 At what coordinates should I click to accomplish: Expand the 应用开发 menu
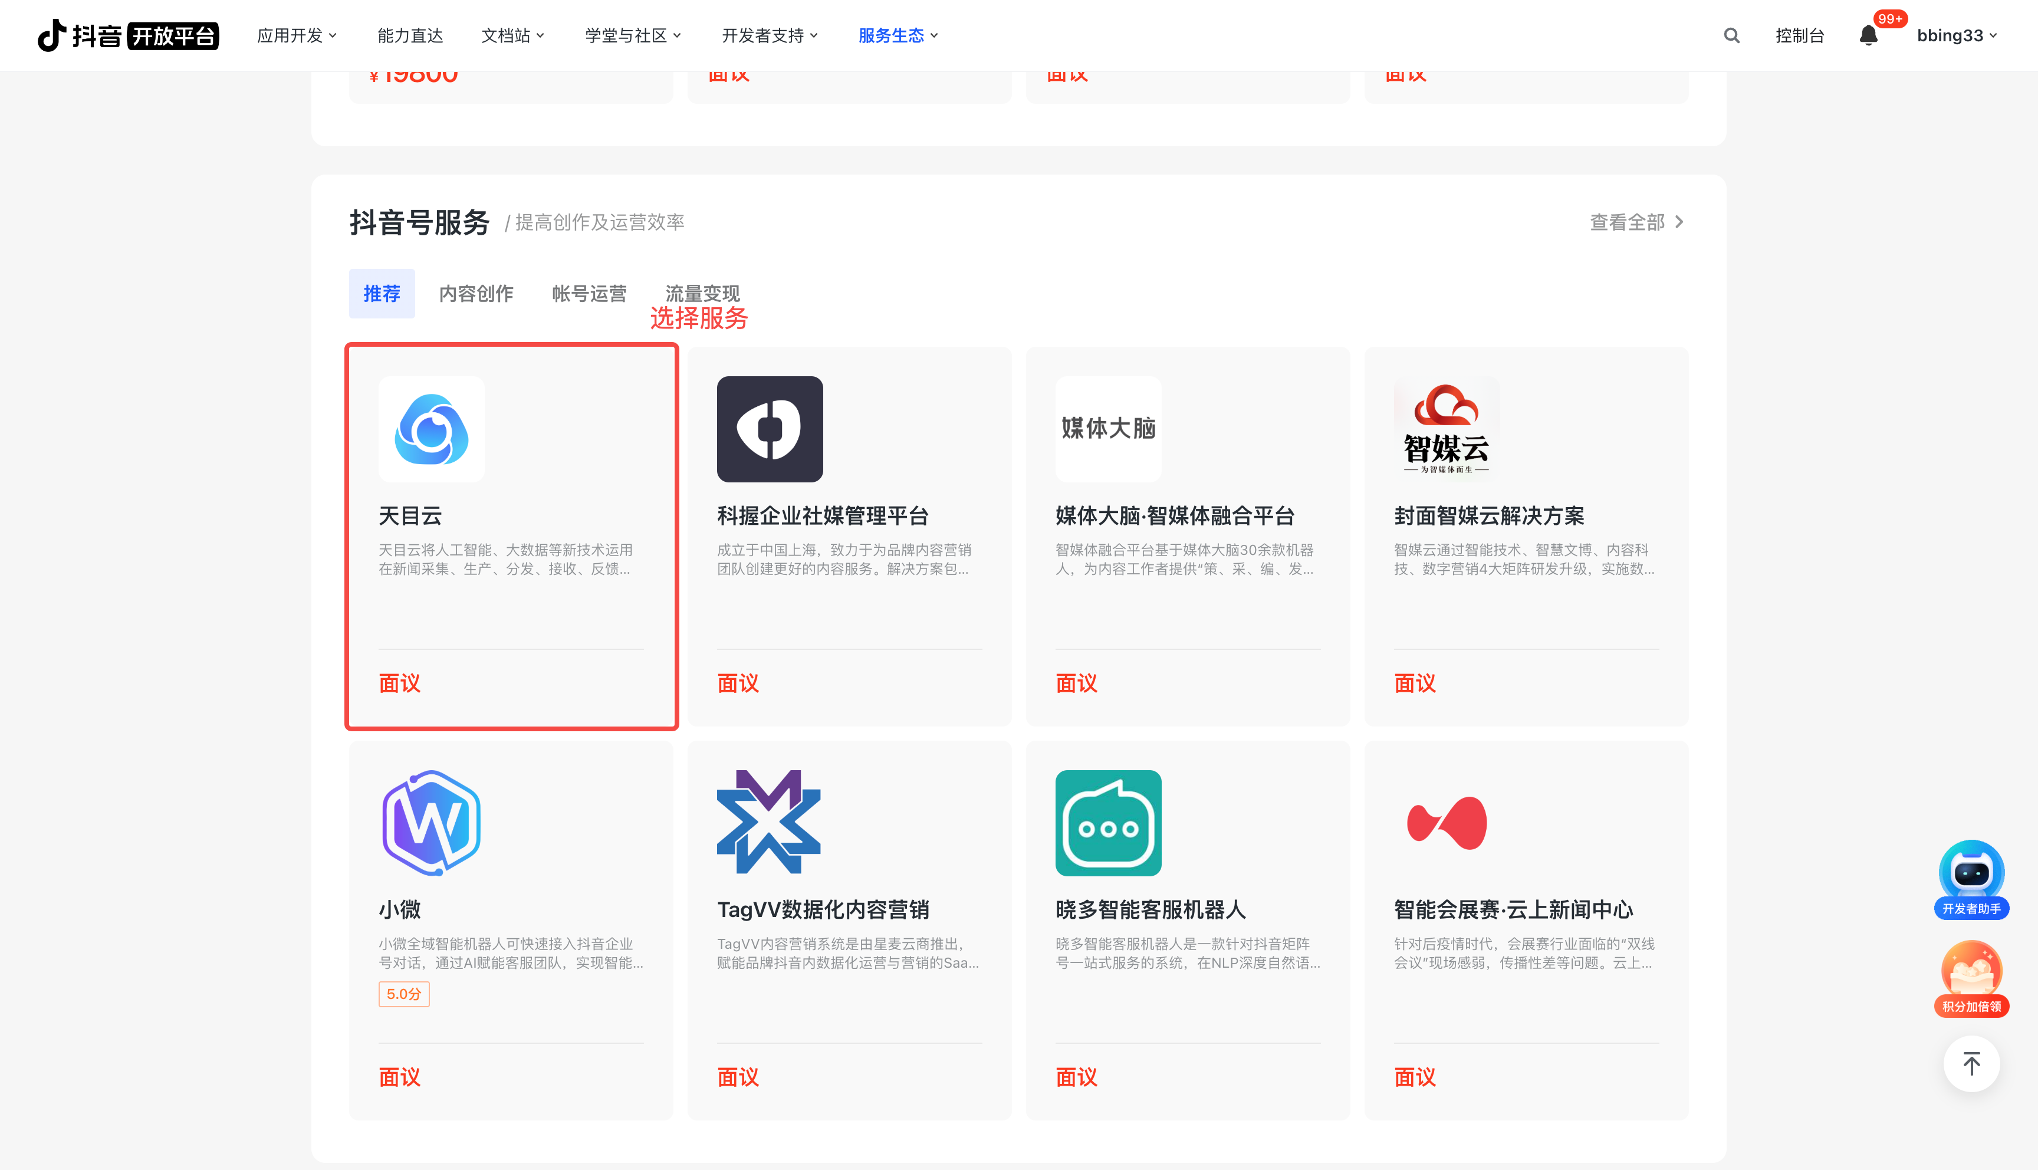(x=297, y=35)
